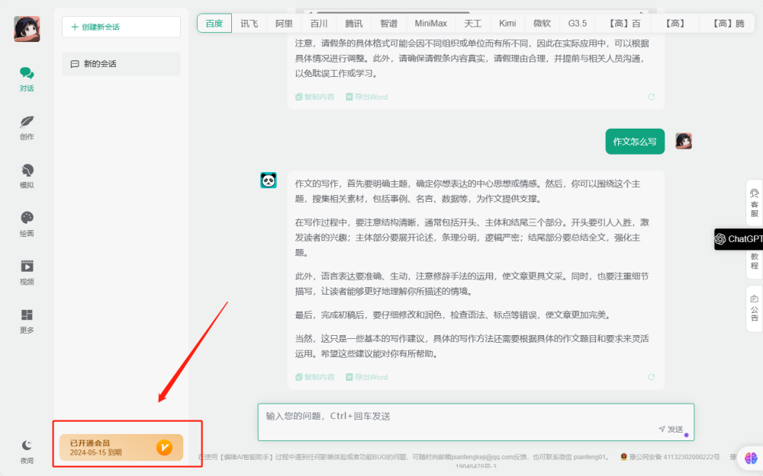
Task: Switch to the 天工 model tab
Action: click(x=472, y=24)
